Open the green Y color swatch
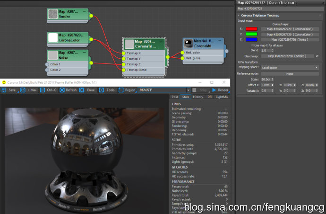 251,34
